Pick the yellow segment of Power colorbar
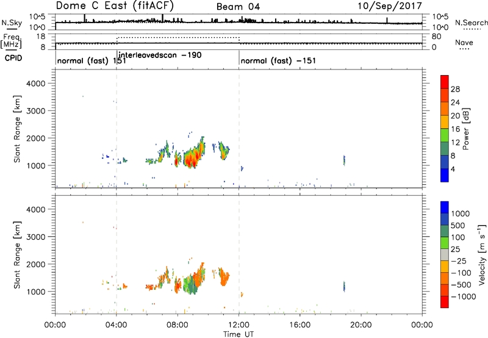The image size is (488, 338). (445, 122)
